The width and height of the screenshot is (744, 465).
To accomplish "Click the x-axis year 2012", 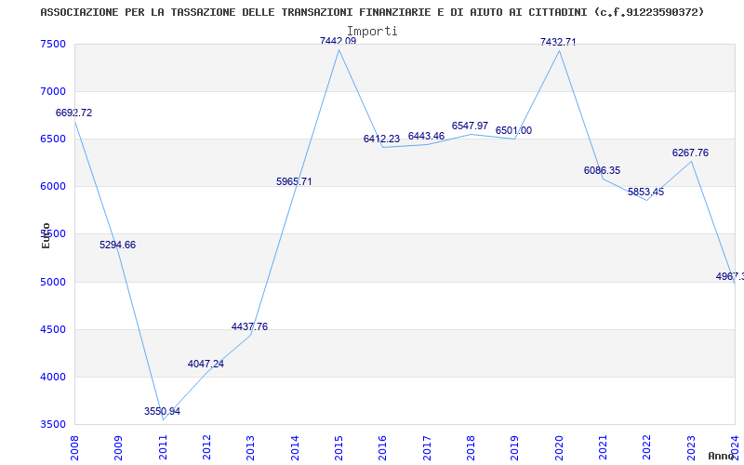I will click(206, 448).
